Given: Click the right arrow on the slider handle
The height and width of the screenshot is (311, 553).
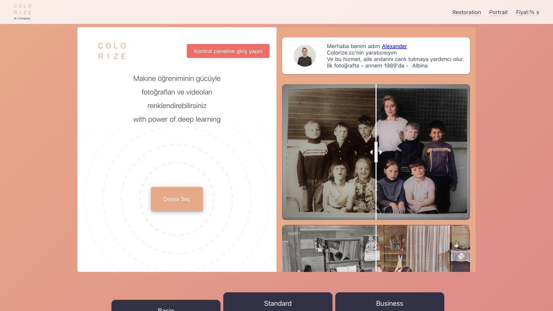Looking at the screenshot, I should [x=381, y=152].
